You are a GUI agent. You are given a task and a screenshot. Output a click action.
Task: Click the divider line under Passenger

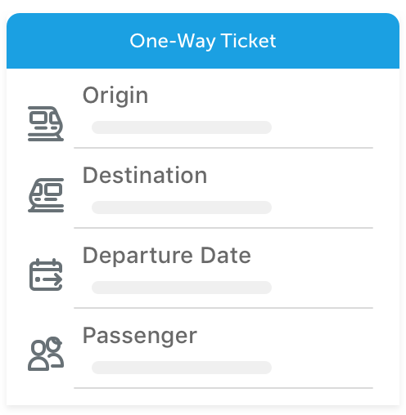tap(223, 388)
